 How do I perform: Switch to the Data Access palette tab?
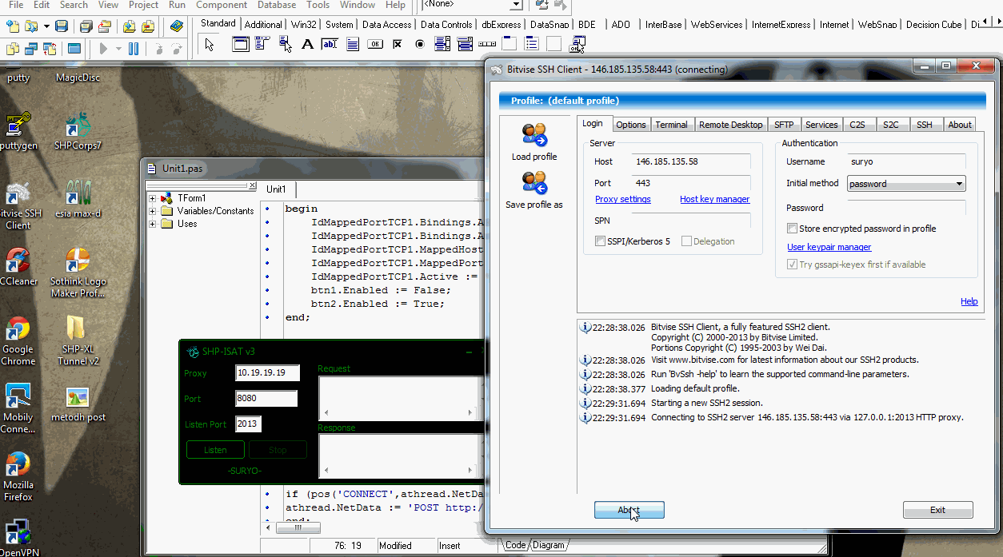click(x=386, y=25)
